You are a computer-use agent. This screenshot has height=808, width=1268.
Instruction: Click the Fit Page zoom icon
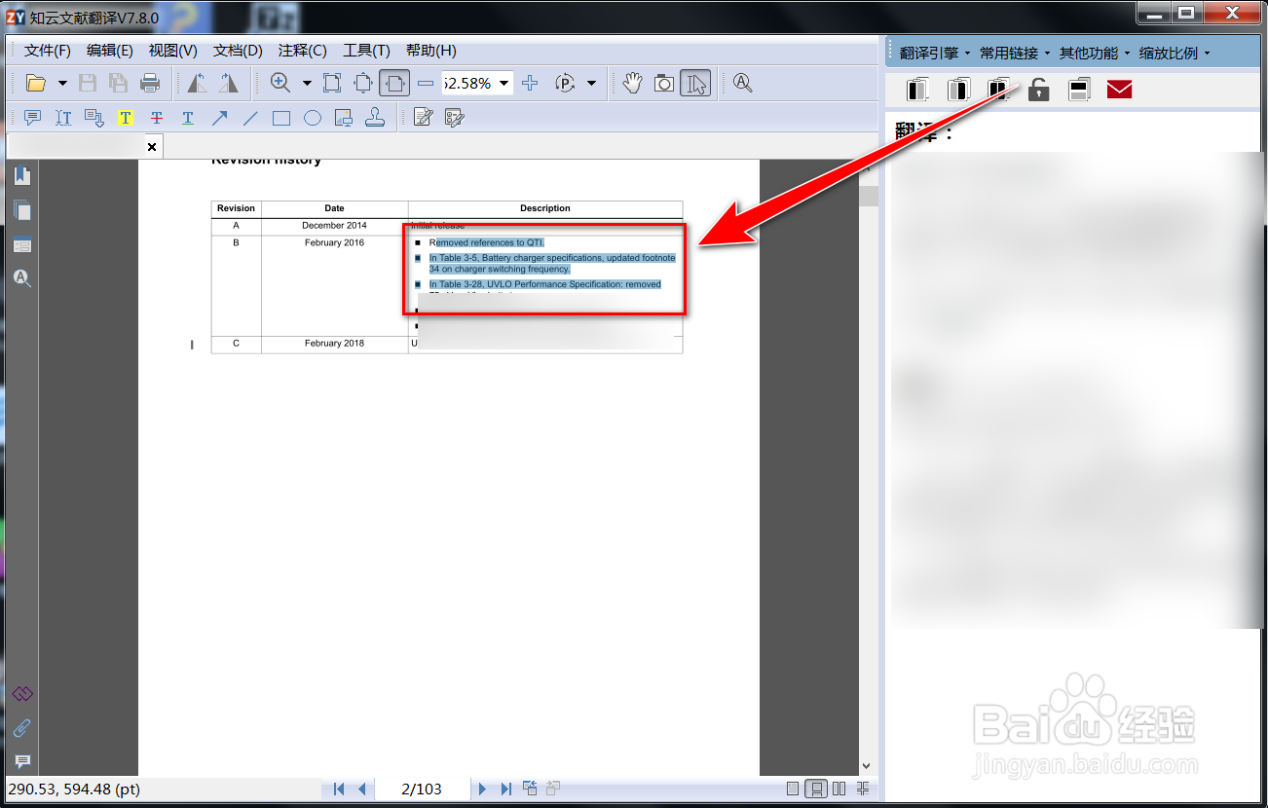pyautogui.click(x=363, y=83)
